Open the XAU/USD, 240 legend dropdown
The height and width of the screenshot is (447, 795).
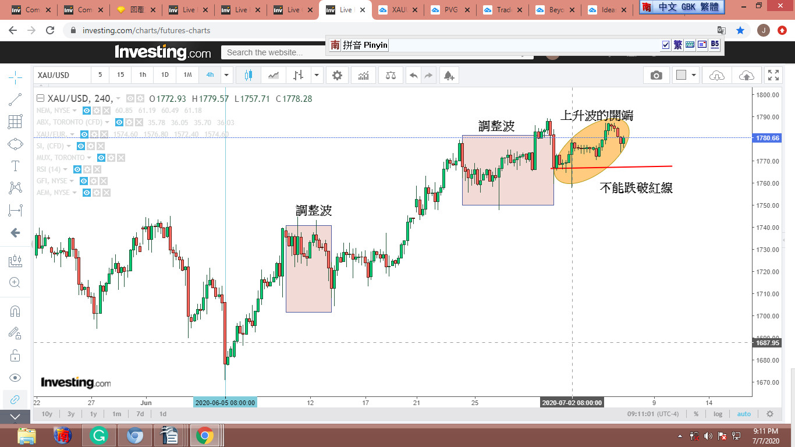click(x=119, y=99)
